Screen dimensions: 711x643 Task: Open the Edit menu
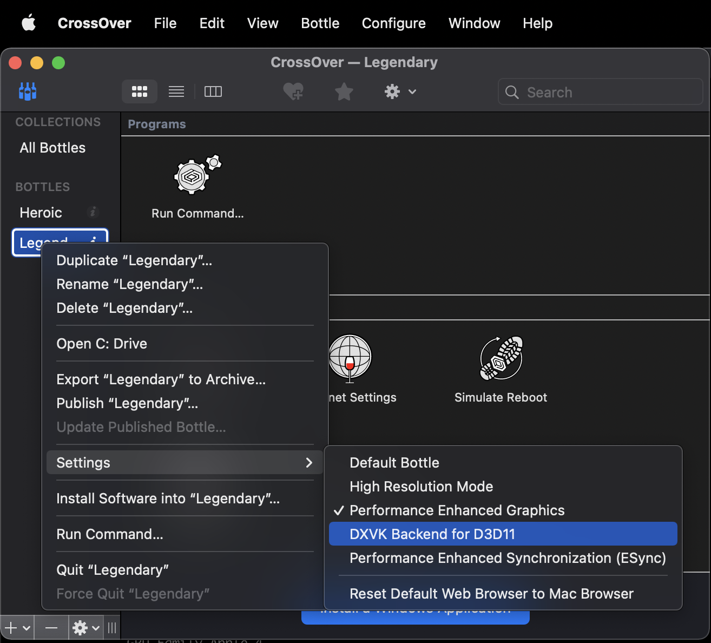pos(212,23)
